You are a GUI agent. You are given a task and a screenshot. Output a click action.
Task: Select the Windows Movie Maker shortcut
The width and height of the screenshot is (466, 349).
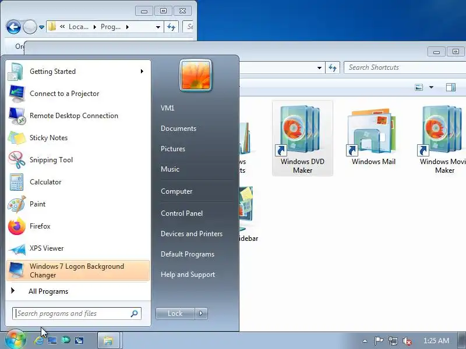click(x=443, y=138)
